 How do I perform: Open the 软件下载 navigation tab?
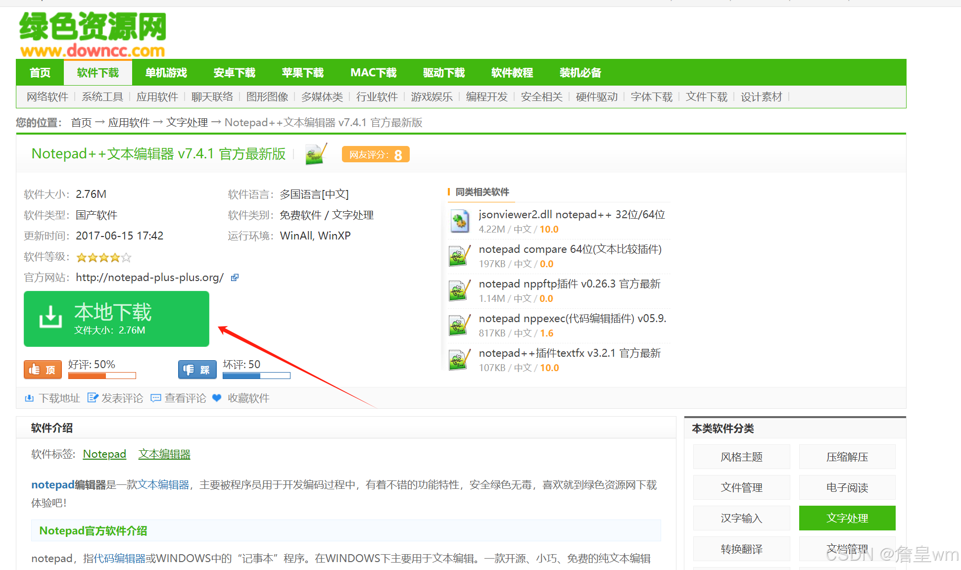click(x=98, y=73)
